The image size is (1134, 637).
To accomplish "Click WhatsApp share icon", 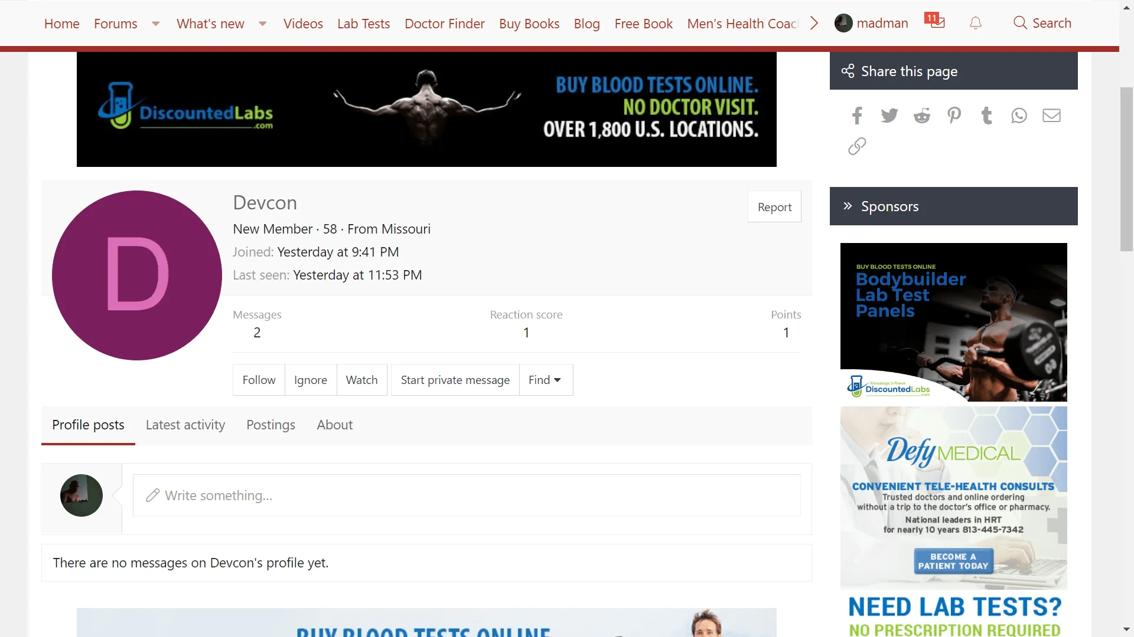I will tap(1019, 116).
